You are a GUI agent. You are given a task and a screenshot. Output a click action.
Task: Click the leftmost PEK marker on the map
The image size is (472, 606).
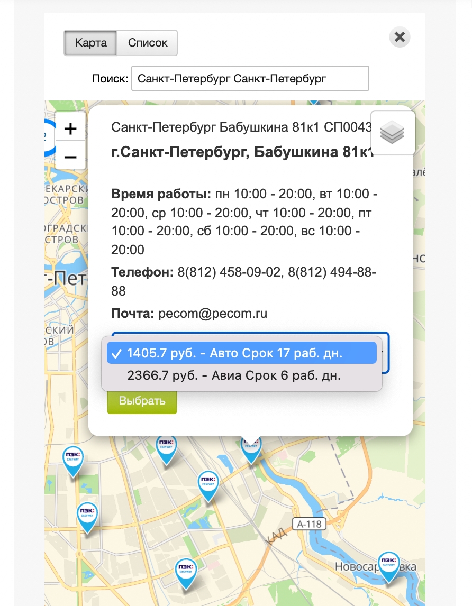(72, 462)
